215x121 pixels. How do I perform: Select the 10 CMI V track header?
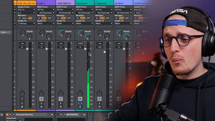(x=123, y=3)
